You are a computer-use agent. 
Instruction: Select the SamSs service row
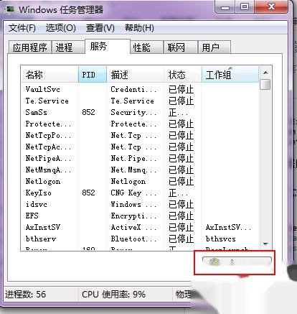(x=140, y=112)
